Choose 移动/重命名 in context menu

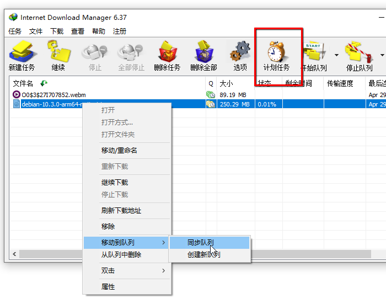pos(127,151)
